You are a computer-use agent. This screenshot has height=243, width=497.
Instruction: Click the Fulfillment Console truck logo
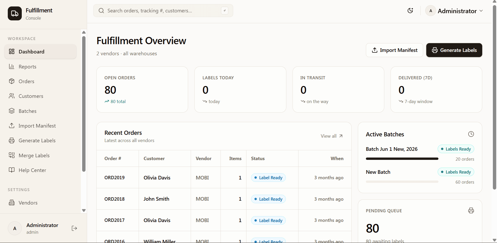tap(15, 13)
